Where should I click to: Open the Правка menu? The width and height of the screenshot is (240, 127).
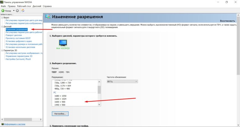tap(12, 6)
